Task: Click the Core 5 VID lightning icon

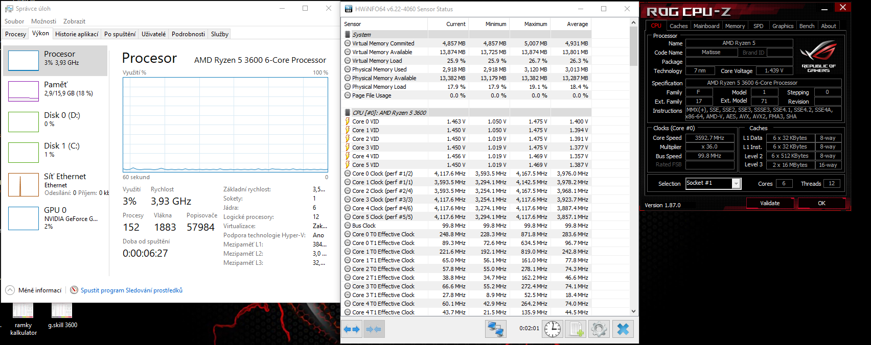Action: [x=348, y=165]
